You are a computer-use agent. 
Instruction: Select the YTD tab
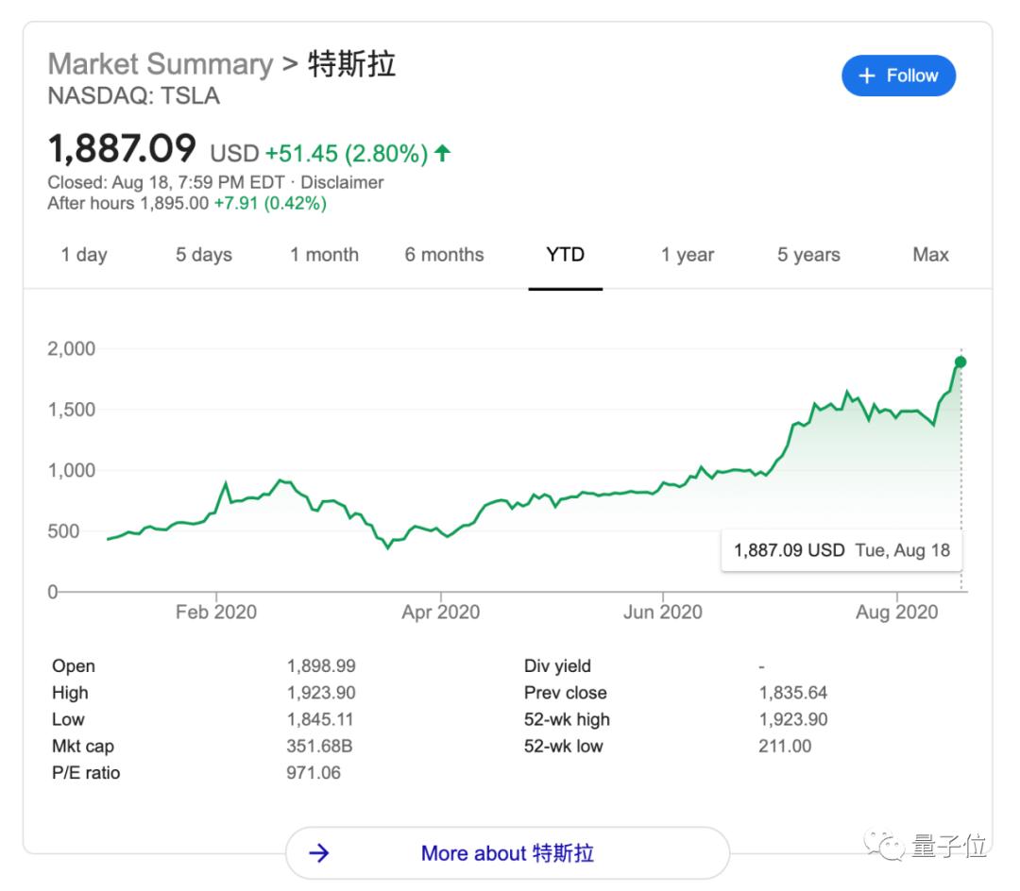click(565, 255)
